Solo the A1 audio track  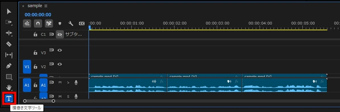coord(68,82)
